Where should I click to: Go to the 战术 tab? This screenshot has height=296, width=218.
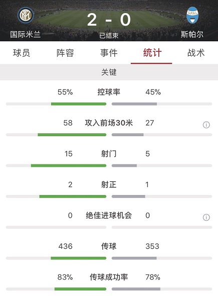196,53
